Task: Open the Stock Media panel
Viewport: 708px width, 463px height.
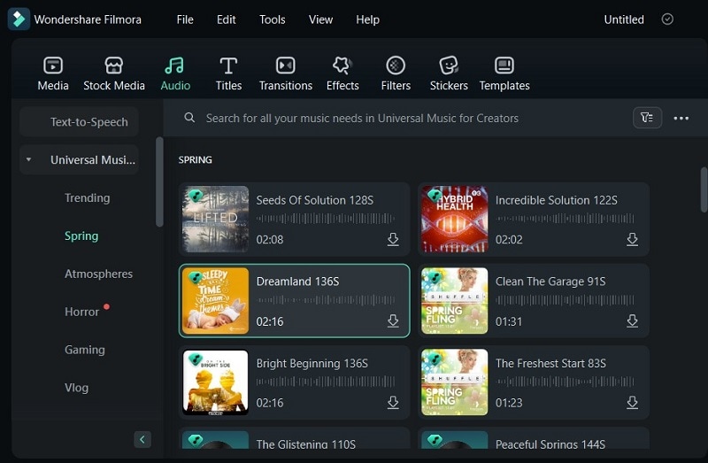Action: click(114, 73)
